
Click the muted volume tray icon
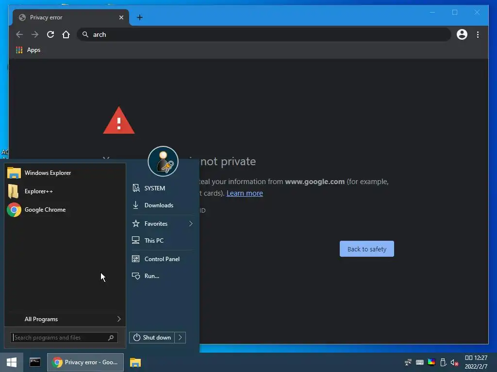pyautogui.click(x=454, y=362)
